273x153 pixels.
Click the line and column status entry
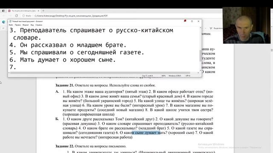(x=147, y=76)
